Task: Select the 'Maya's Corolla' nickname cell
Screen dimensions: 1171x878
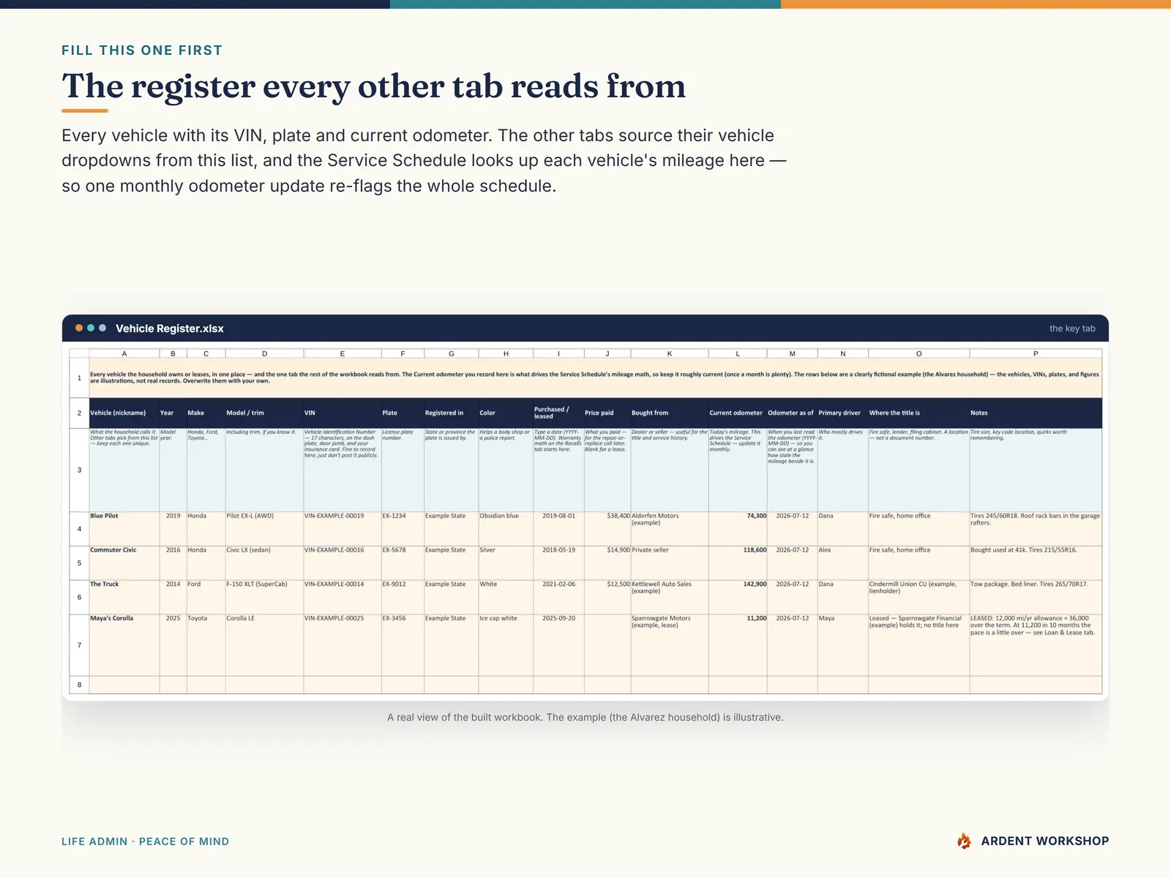Action: (x=124, y=645)
